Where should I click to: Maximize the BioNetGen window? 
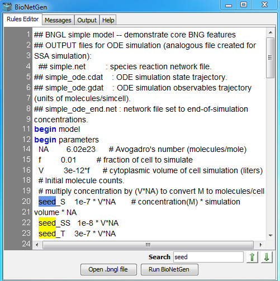[244, 4]
